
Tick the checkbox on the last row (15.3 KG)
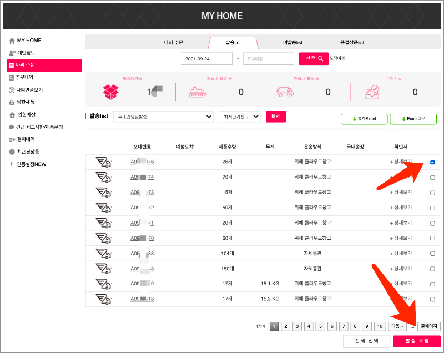[432, 299]
